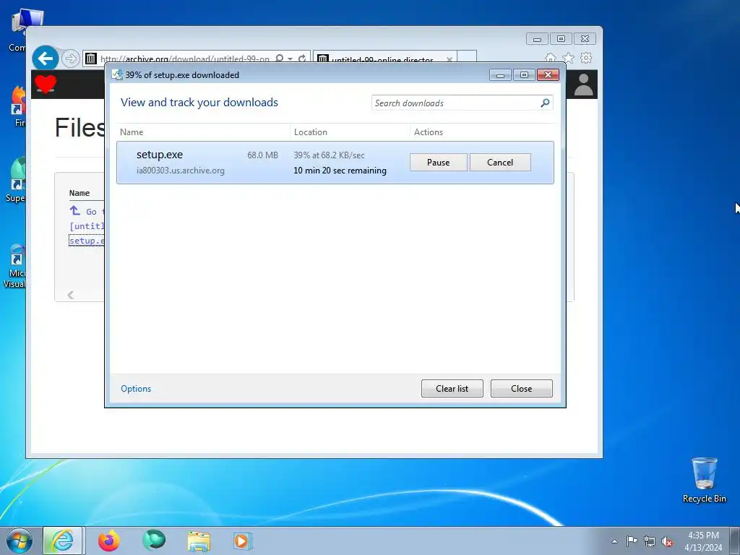Viewport: 740px width, 555px height.
Task: Open the green globe browser taskbar icon
Action: (154, 541)
